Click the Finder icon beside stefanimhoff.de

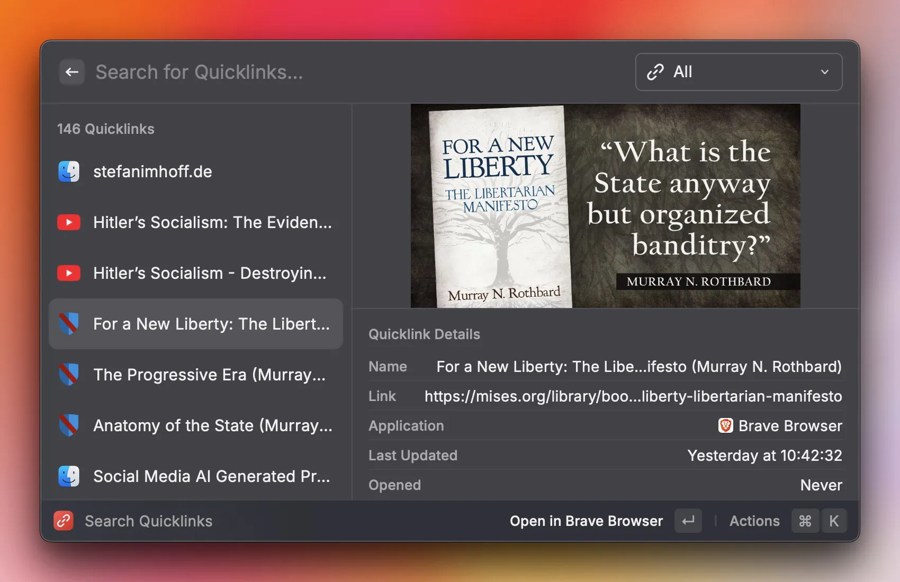click(x=69, y=171)
